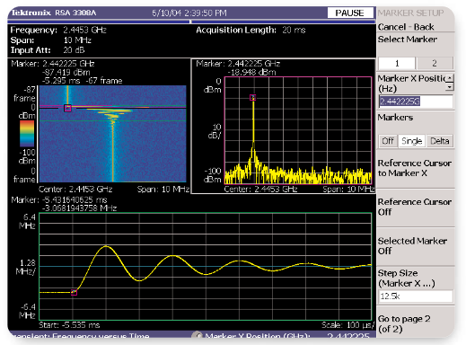Click the acquisition progress bar under the title
Viewport: 466px width, 345px height.
pos(191,22)
